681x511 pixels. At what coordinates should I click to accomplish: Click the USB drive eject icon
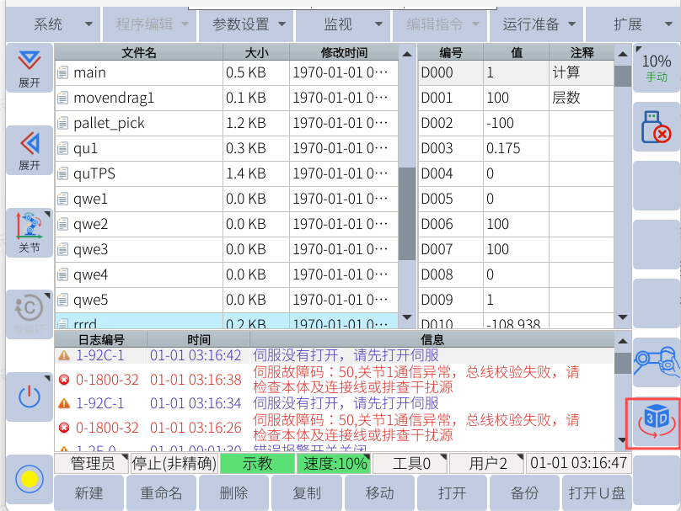click(x=656, y=127)
